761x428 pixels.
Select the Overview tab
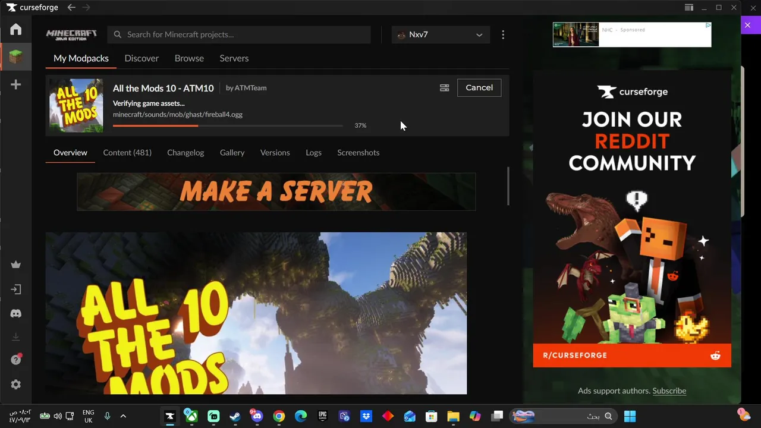[70, 153]
